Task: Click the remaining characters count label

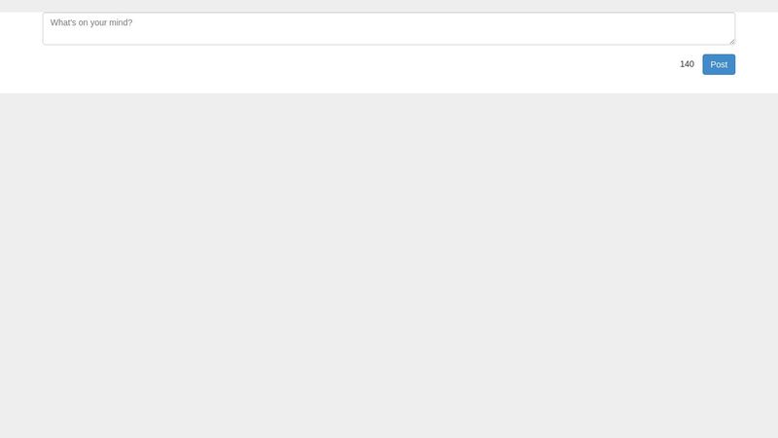Action: (x=687, y=64)
